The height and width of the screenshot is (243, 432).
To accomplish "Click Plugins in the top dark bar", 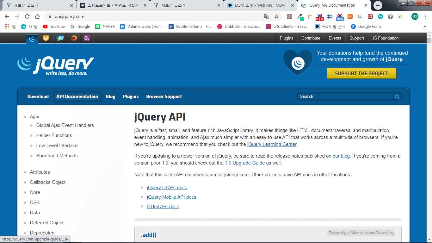I will [x=287, y=38].
